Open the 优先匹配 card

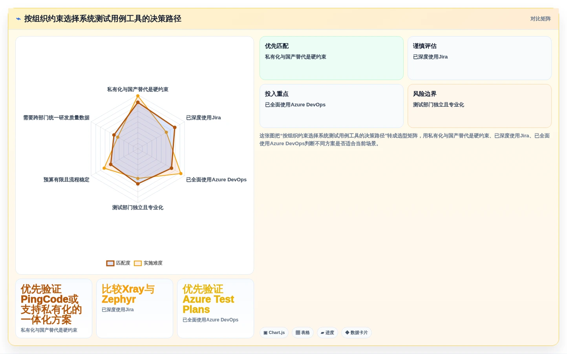click(331, 58)
